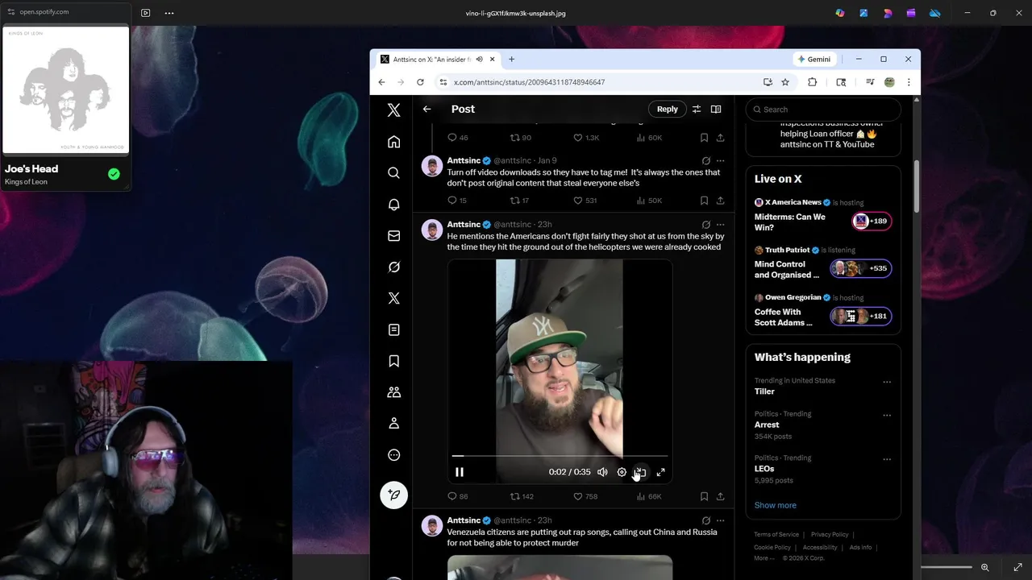The width and height of the screenshot is (1032, 580).
Task: Open more options on Venezuela citizens post
Action: (x=720, y=520)
